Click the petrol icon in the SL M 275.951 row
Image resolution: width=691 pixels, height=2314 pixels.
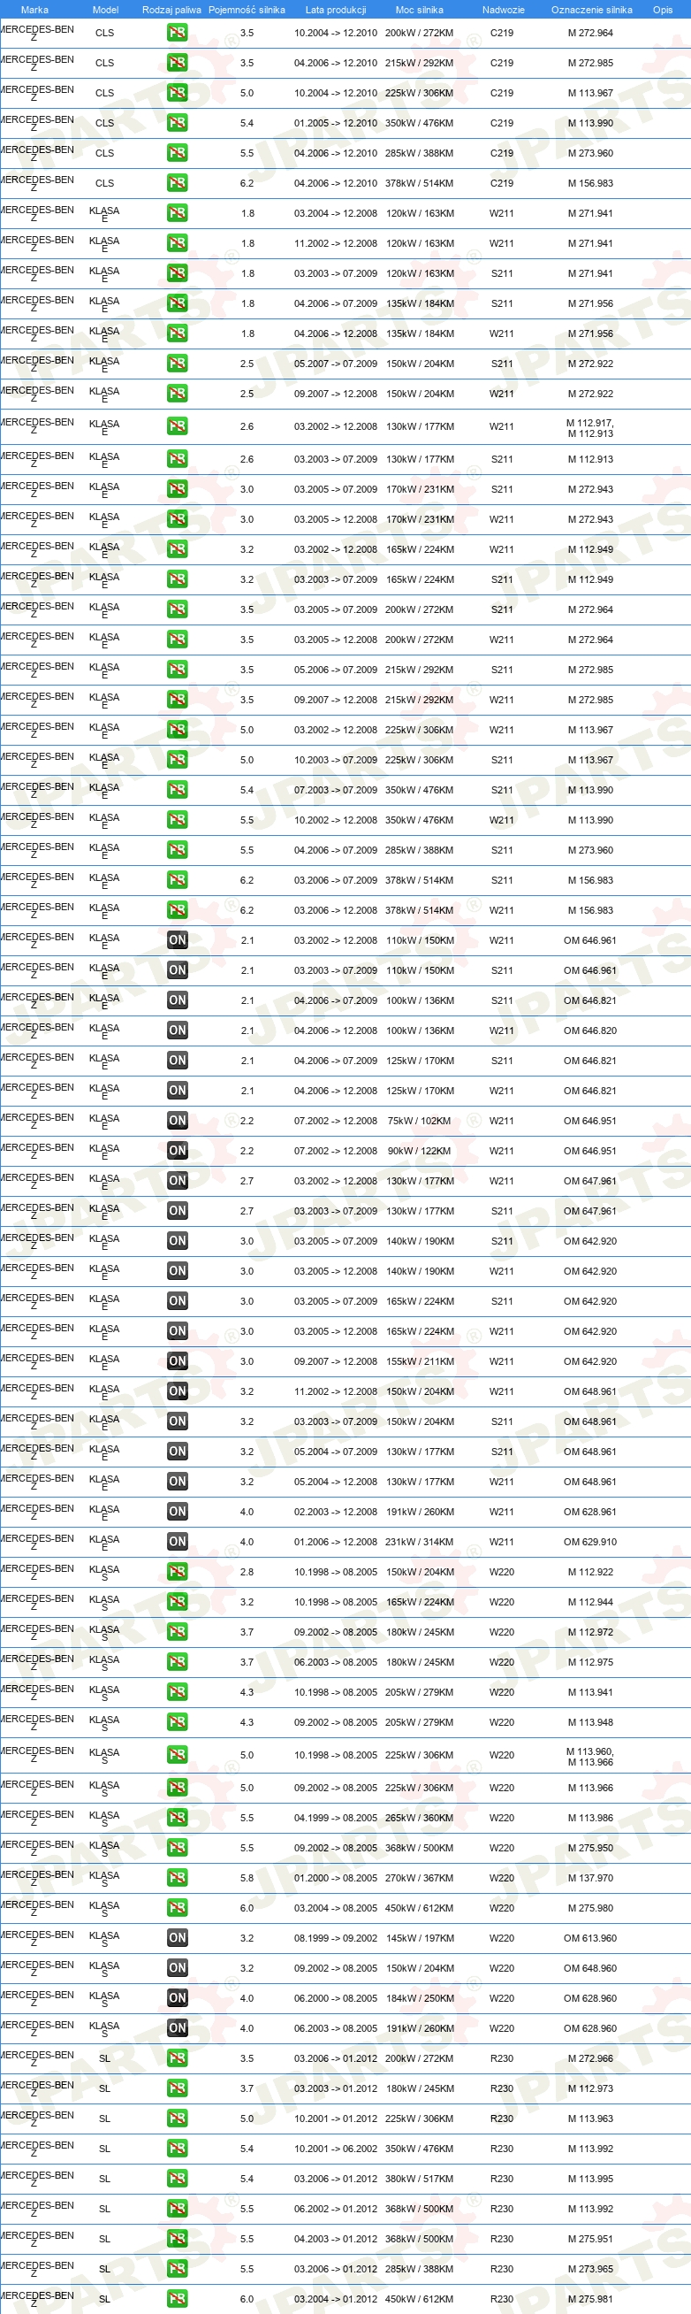178,2240
